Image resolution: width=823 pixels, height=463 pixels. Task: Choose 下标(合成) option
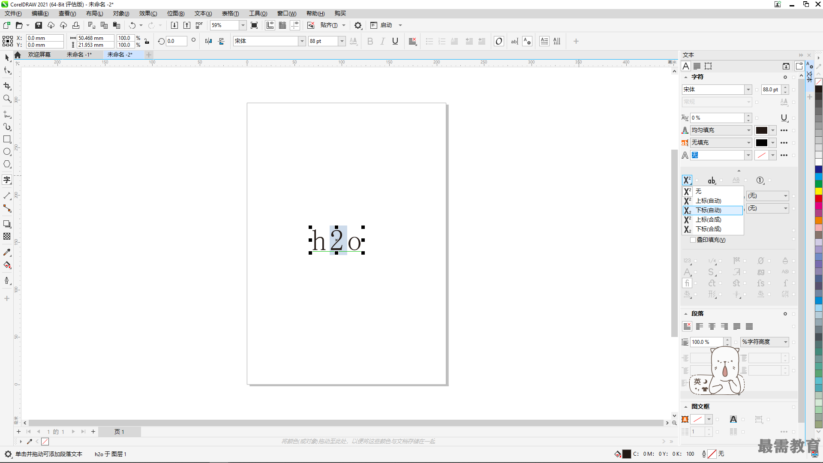712,229
